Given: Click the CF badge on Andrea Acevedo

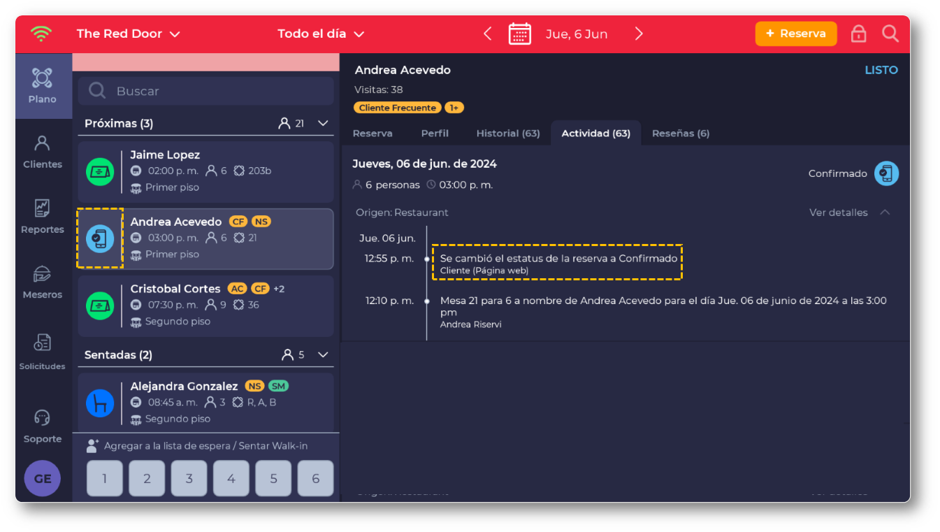Looking at the screenshot, I should click(x=238, y=222).
